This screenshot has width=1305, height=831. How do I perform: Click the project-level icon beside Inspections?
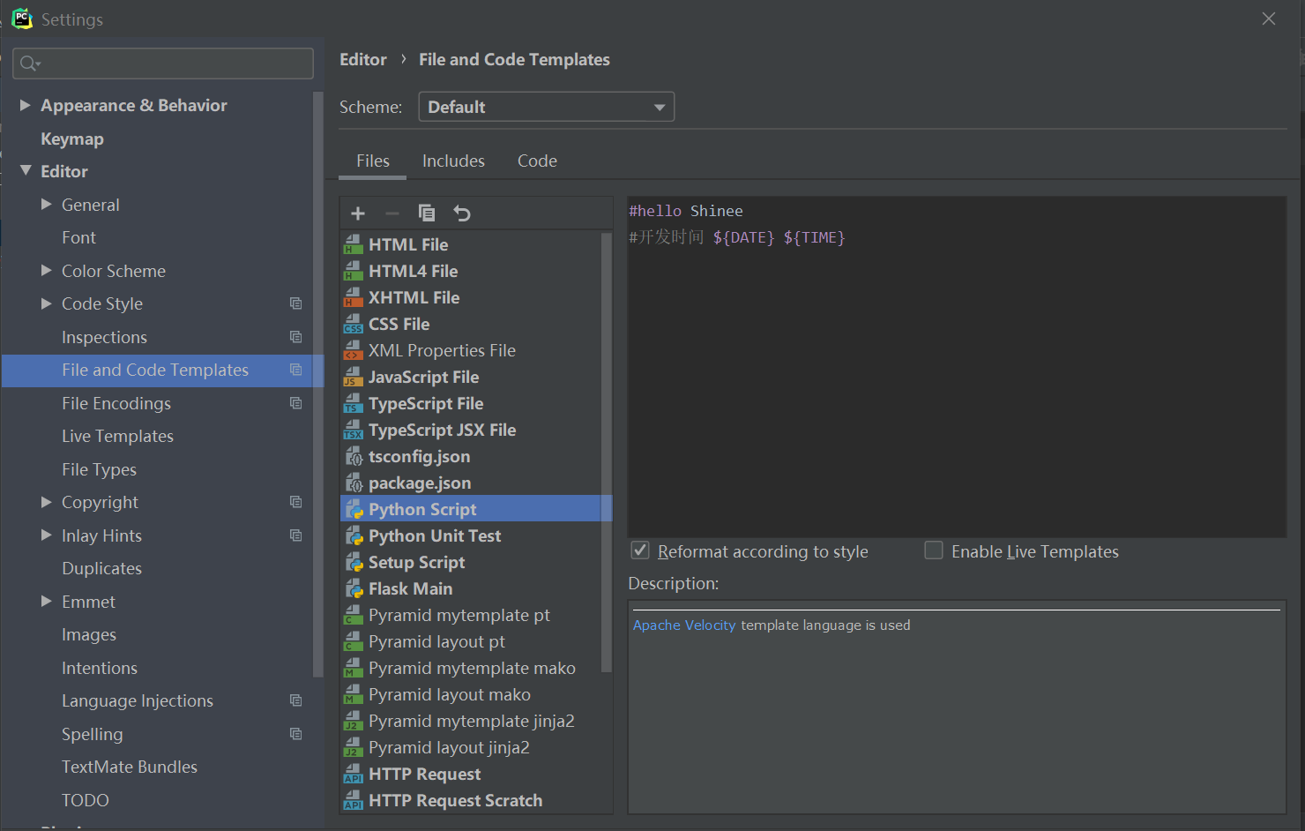tap(296, 337)
